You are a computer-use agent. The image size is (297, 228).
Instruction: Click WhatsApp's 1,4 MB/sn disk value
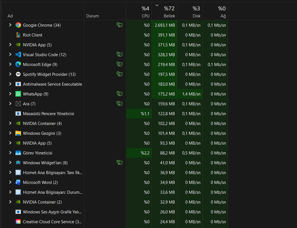coord(191,94)
